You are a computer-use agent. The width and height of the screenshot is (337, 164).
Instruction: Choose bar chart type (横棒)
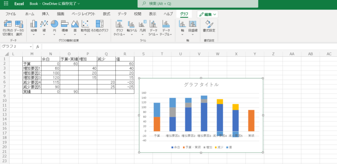tap(65, 28)
